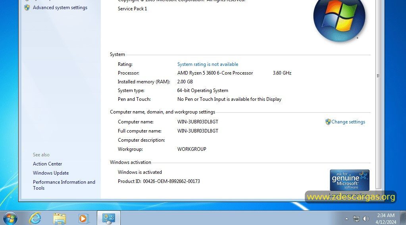Launch Windows Media Player from taskbar

tap(83, 218)
